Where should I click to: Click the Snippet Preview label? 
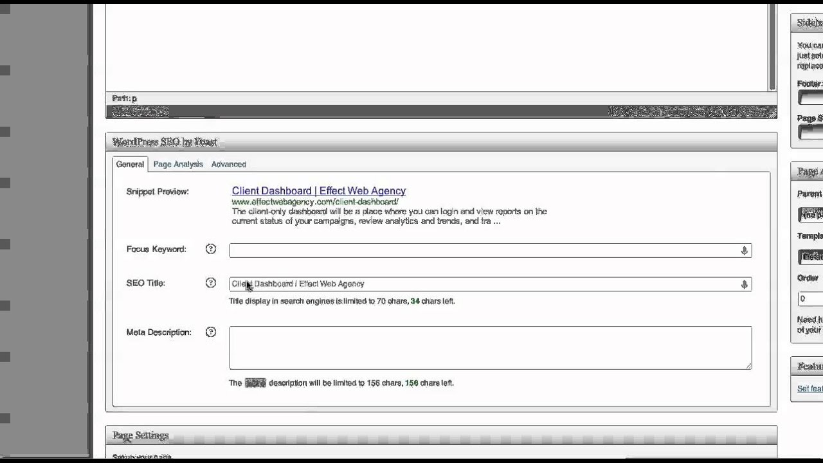[x=158, y=192]
